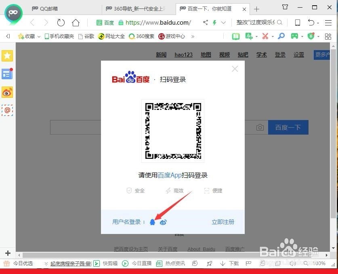Click the reading mode book icon

click(235, 36)
